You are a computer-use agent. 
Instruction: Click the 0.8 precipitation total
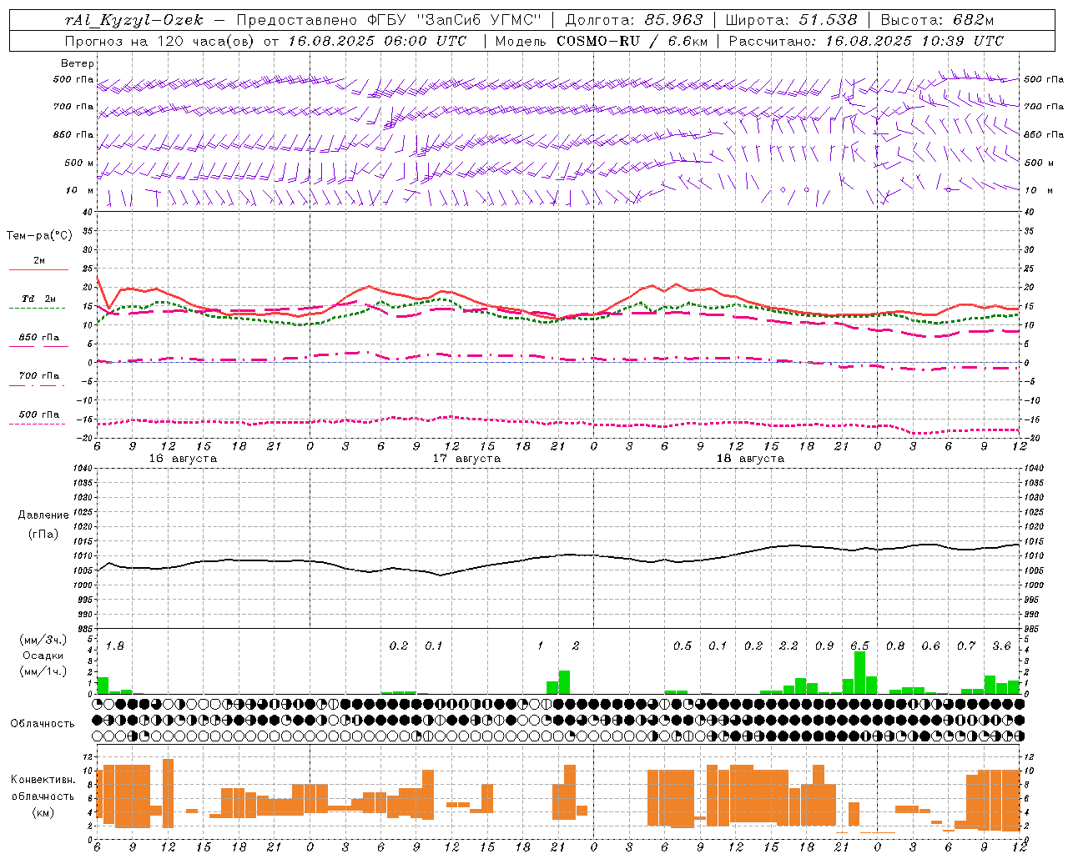pyautogui.click(x=895, y=646)
